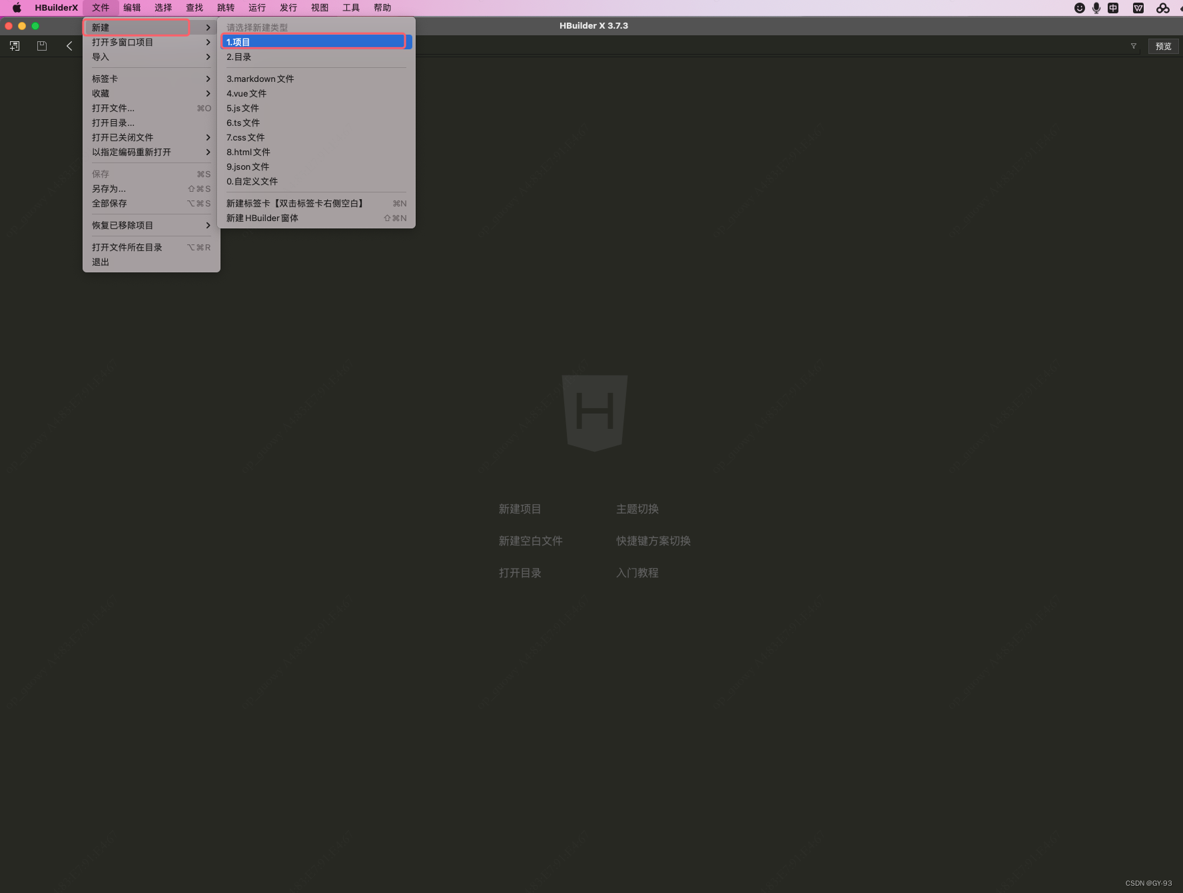Expand the 新建 submenu
Viewport: 1183px width, 893px height.
point(151,27)
